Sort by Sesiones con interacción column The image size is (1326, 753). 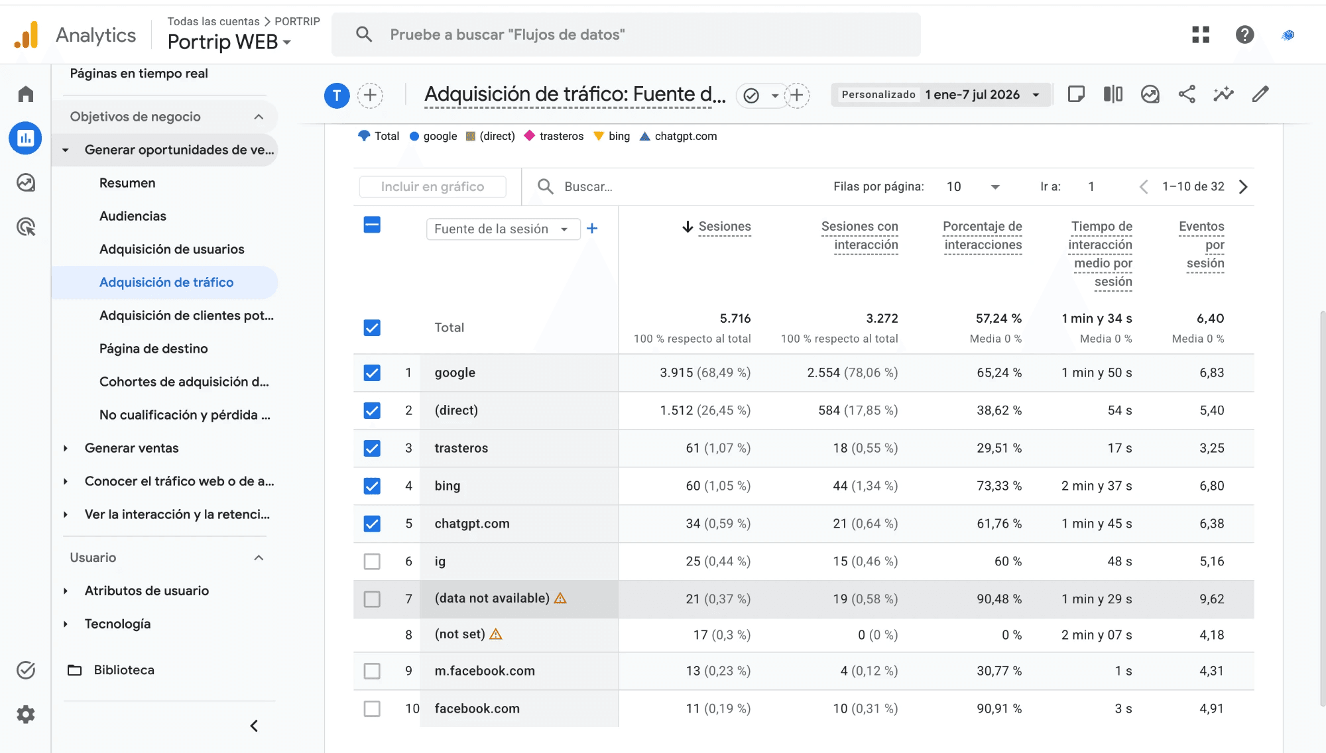pyautogui.click(x=859, y=235)
